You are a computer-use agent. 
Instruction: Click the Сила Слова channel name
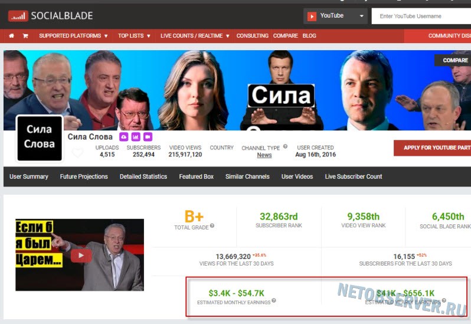[90, 137]
